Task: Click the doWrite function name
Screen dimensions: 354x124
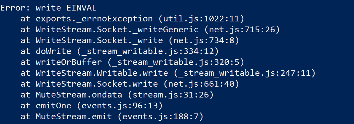Action: [53, 52]
